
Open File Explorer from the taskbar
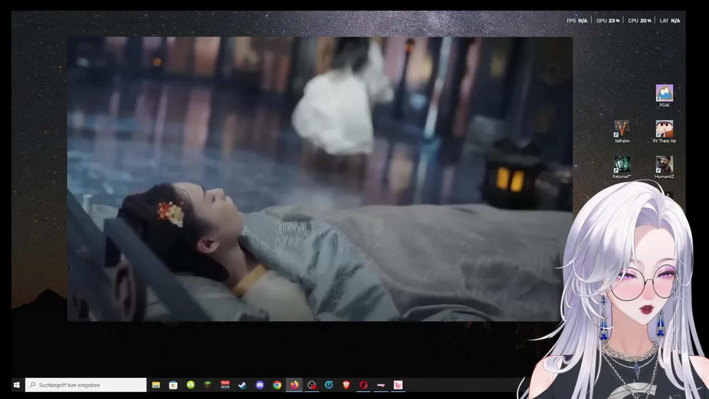[156, 385]
